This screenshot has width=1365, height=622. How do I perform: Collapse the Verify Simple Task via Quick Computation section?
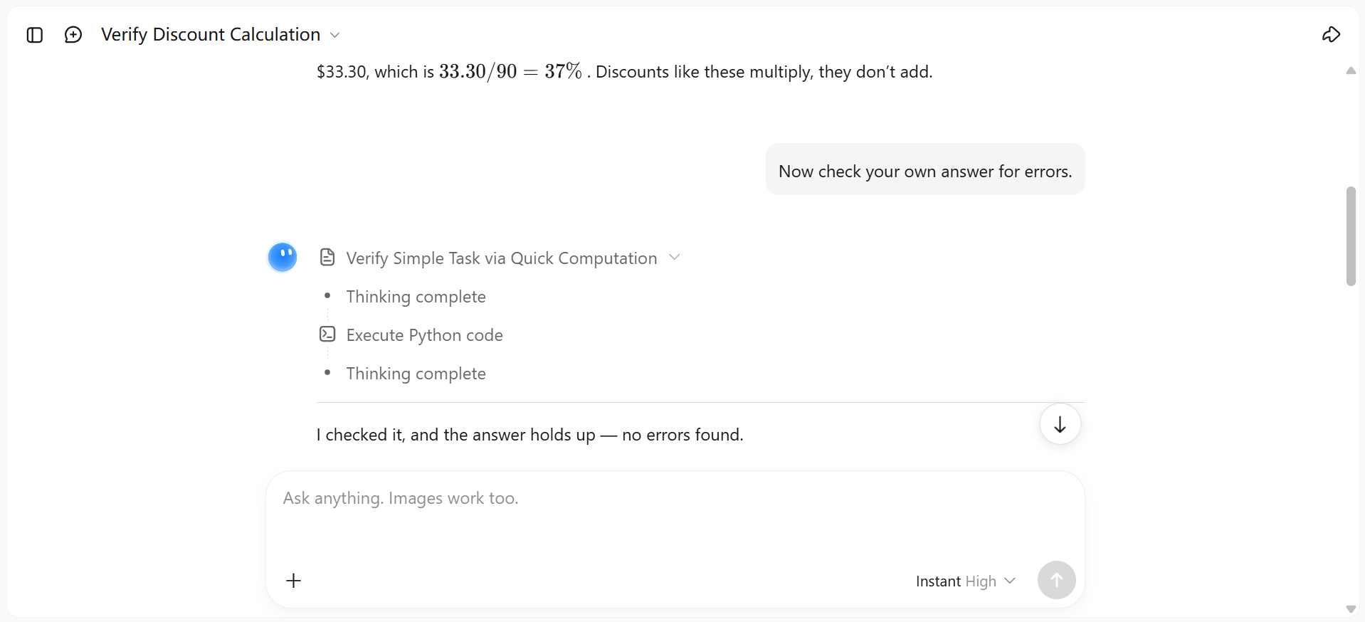(675, 257)
